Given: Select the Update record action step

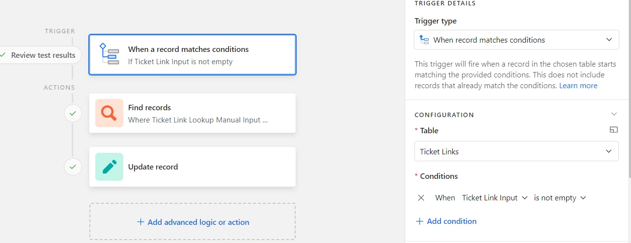Looking at the screenshot, I should click(x=192, y=167).
